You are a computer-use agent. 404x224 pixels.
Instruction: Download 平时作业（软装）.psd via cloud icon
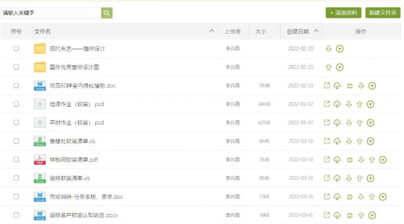pyautogui.click(x=337, y=123)
